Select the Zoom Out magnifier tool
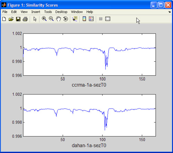The image size is (173, 153). (51, 19)
